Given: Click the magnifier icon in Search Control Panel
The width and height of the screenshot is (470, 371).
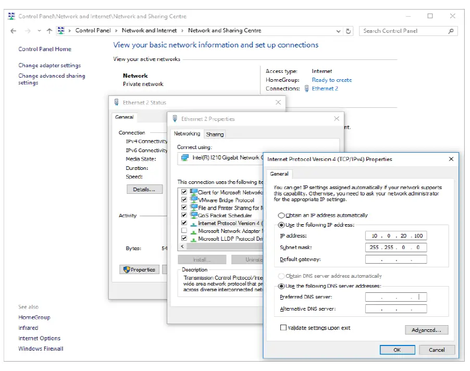Looking at the screenshot, I should coord(451,31).
